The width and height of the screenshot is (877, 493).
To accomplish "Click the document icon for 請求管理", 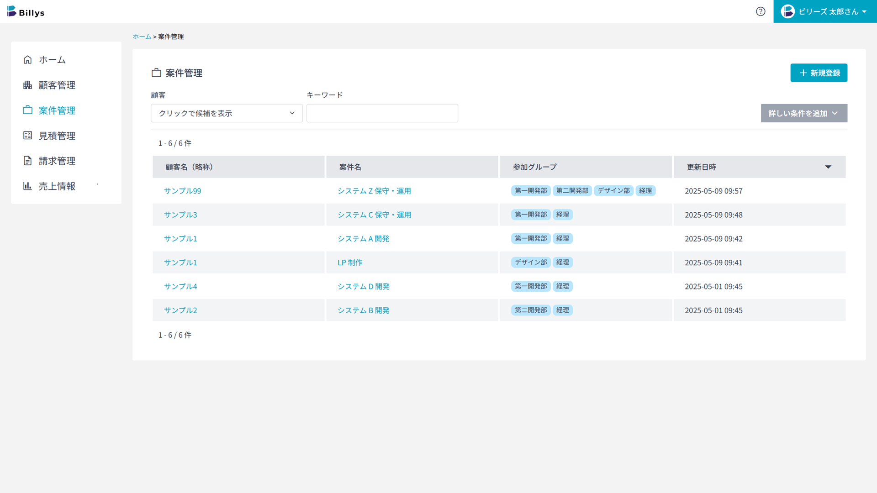I will pos(27,161).
